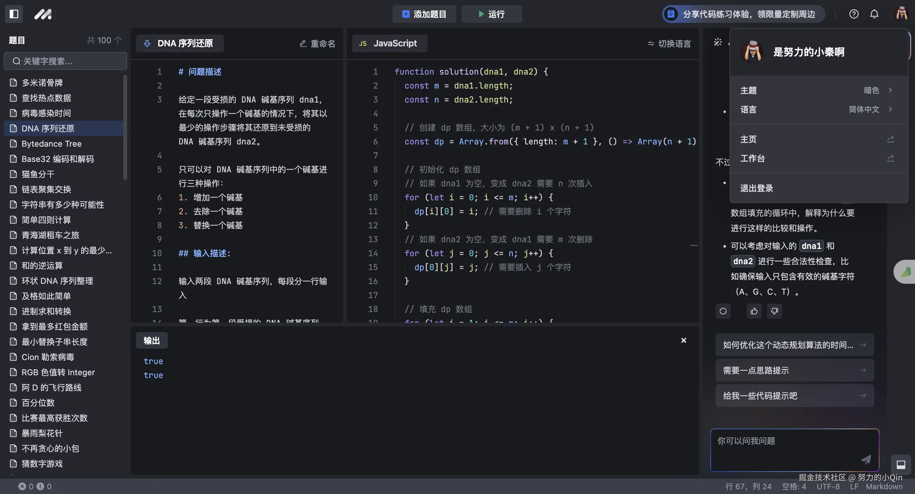This screenshot has height=494, width=915.
Task: Select the logout menu item
Action: pyautogui.click(x=756, y=188)
